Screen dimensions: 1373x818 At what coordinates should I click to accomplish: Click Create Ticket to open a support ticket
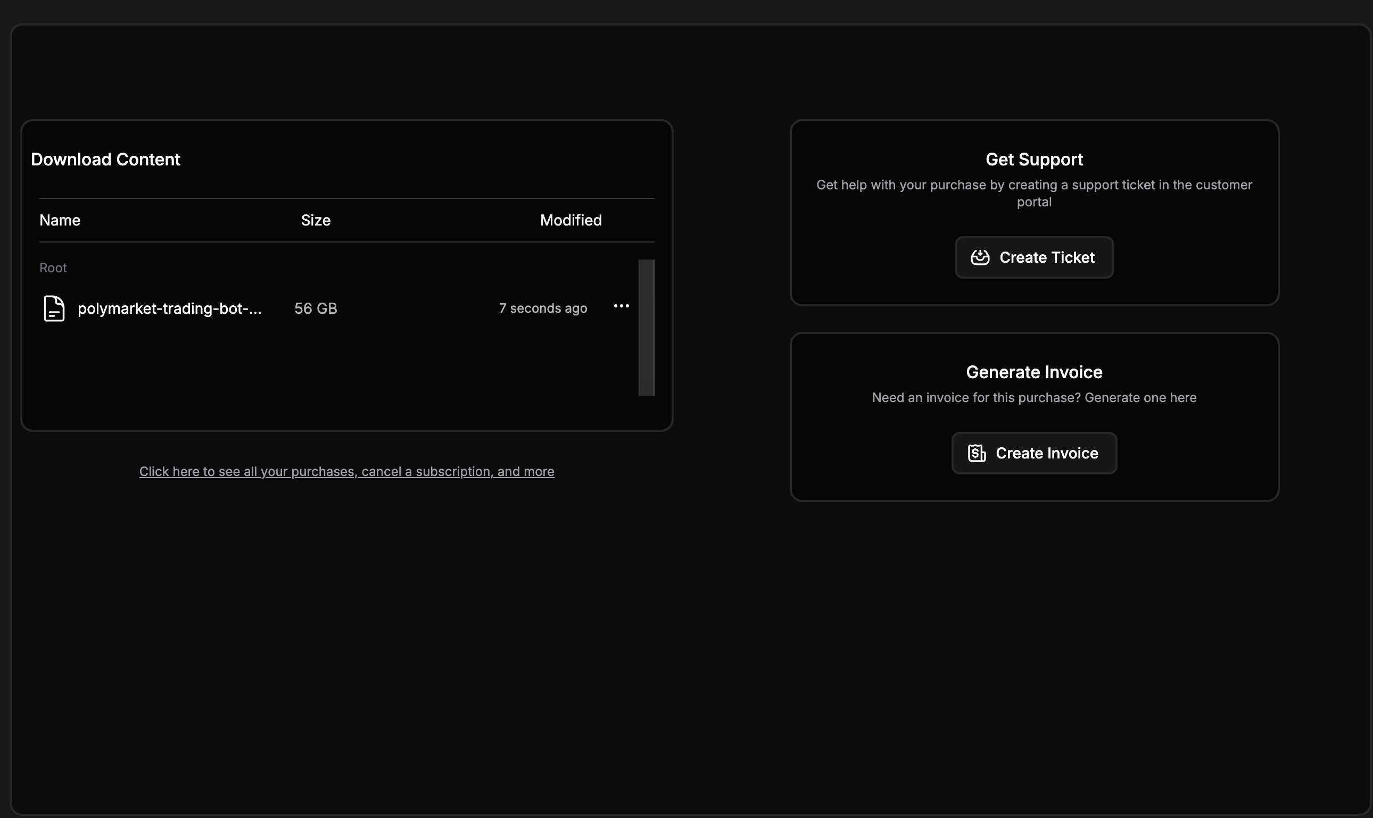point(1033,257)
